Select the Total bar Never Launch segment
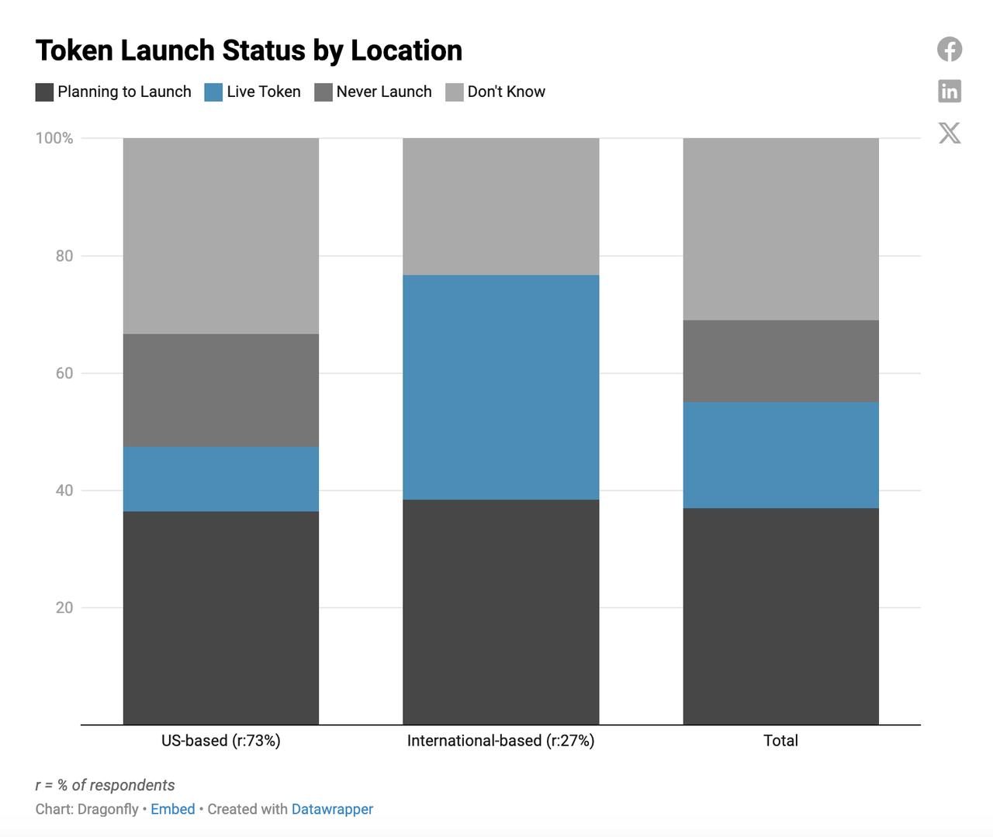Screen dimensions: 993x837 (x=781, y=361)
